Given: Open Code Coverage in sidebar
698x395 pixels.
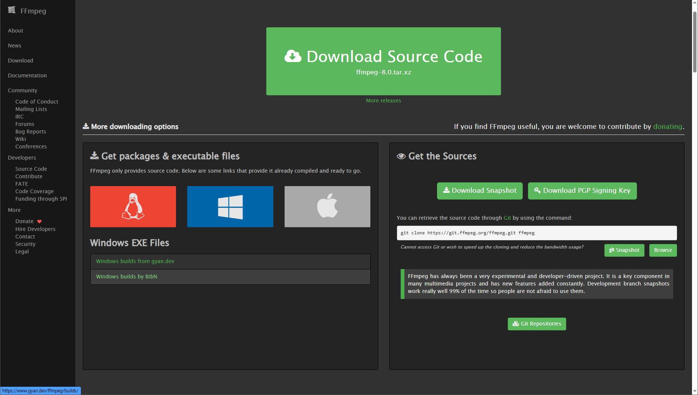Looking at the screenshot, I should 34,191.
